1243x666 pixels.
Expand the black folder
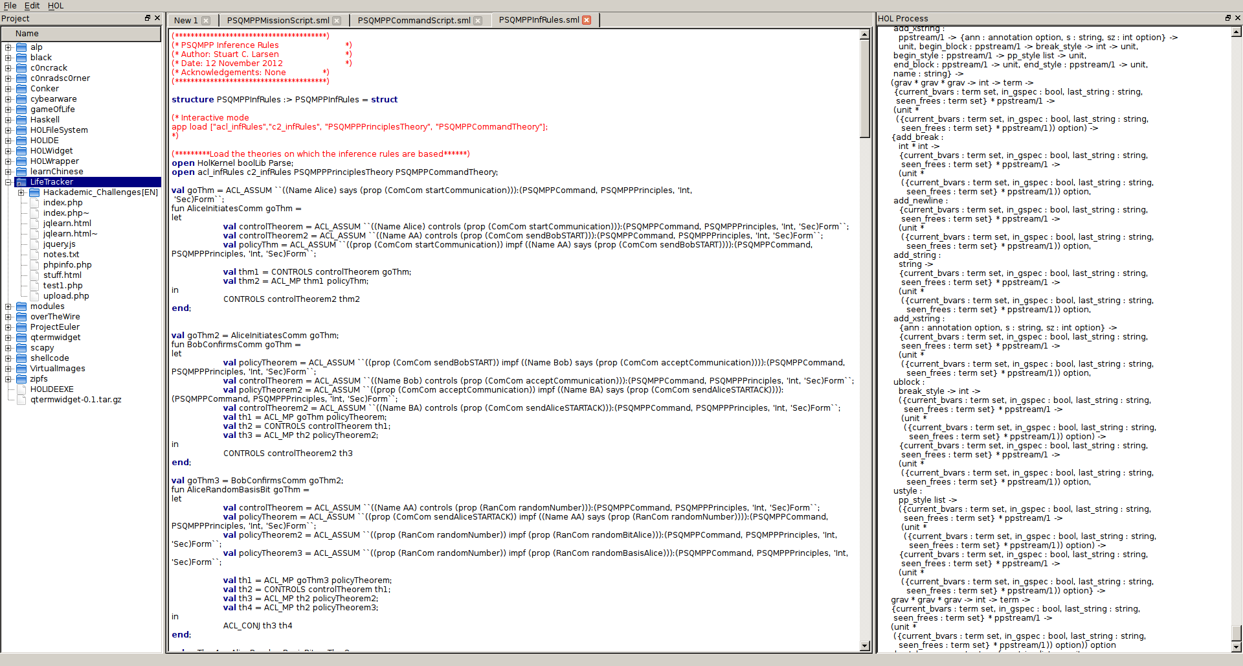point(8,58)
